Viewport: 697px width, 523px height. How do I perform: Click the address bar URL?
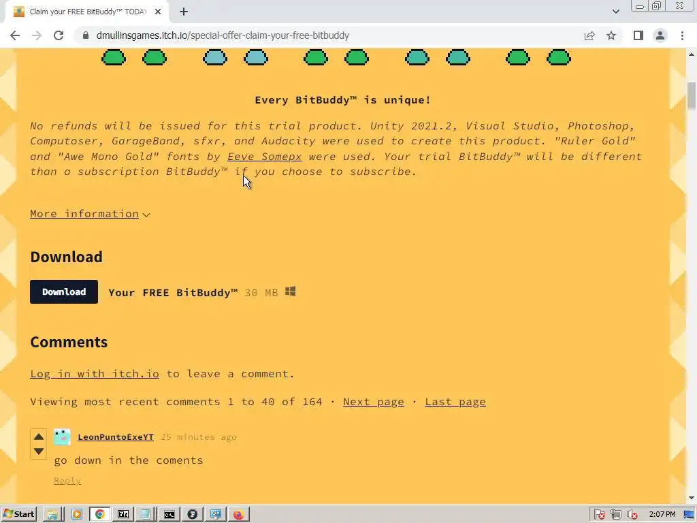pos(223,35)
